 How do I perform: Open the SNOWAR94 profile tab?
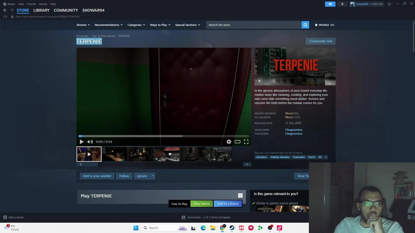pos(93,10)
